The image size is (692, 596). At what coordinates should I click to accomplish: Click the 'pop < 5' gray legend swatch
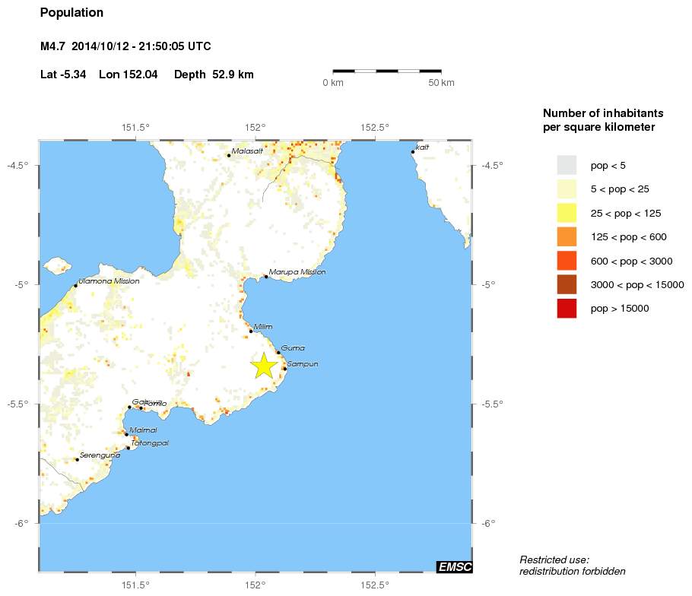point(567,165)
